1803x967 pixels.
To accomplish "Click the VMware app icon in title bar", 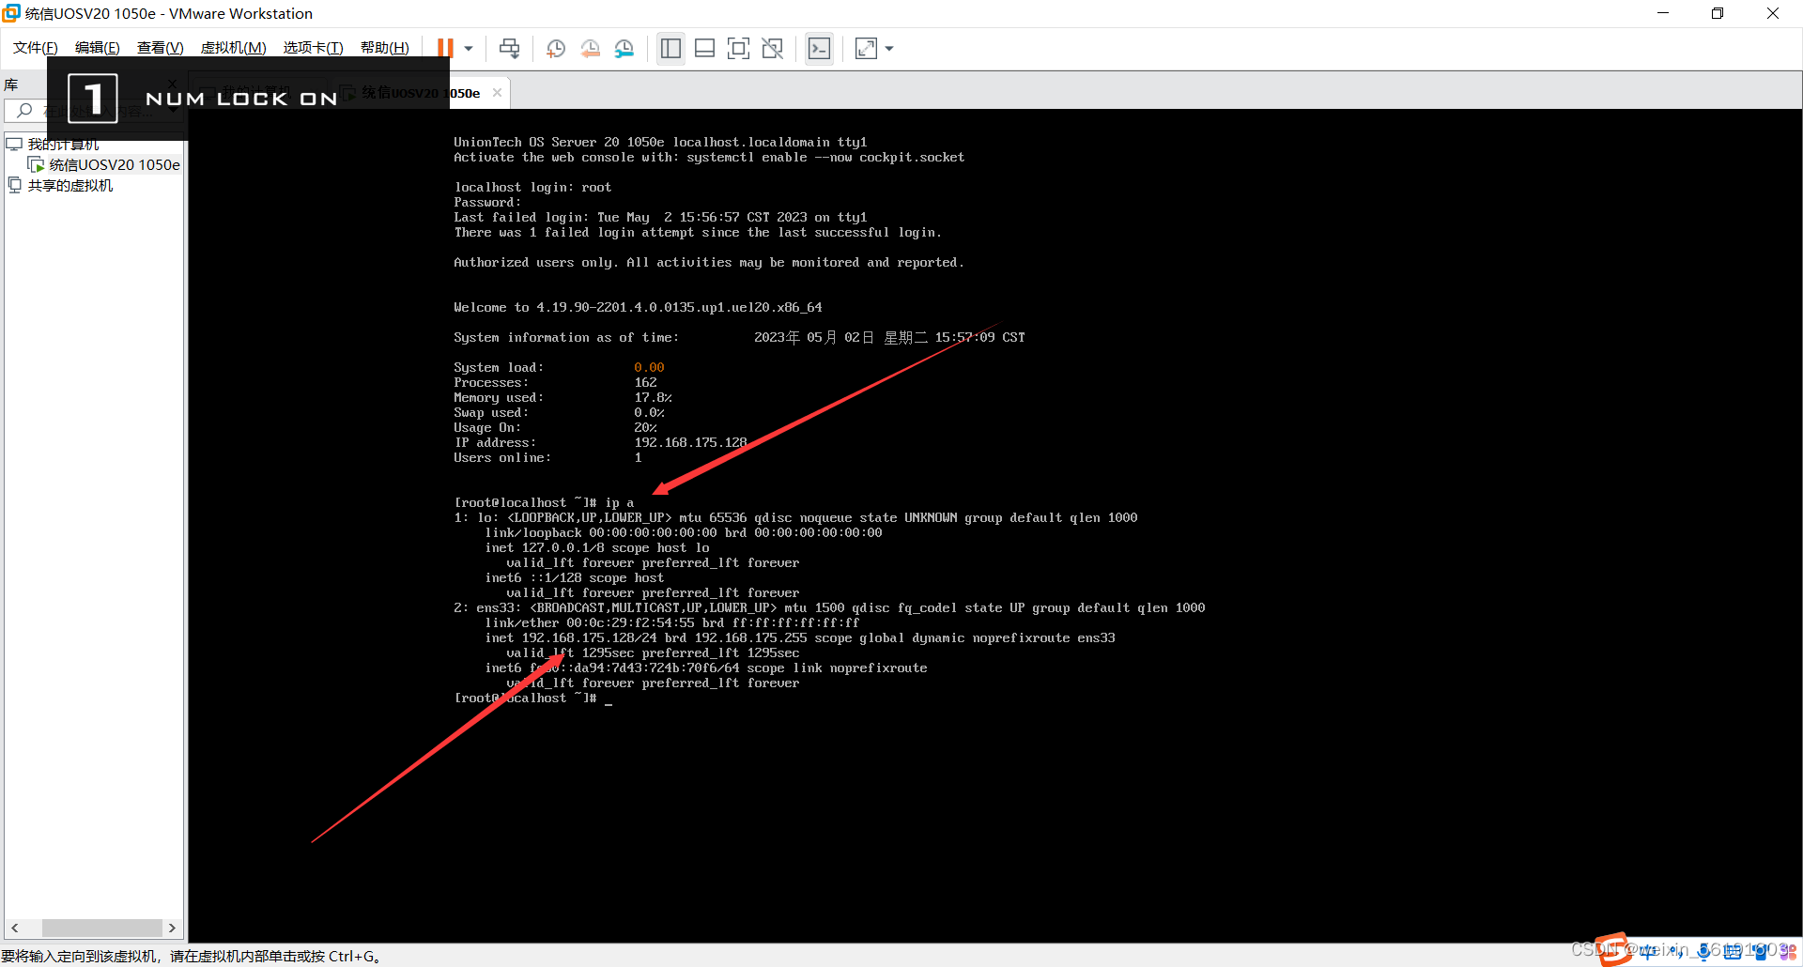I will coord(11,13).
